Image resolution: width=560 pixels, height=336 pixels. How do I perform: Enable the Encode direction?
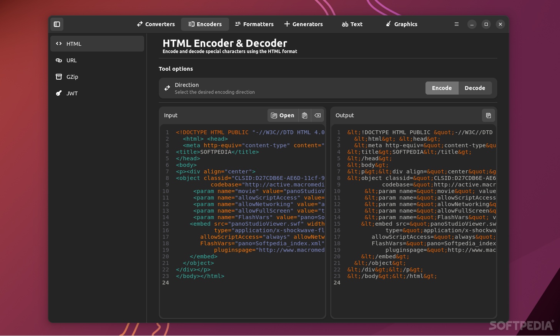pos(442,88)
